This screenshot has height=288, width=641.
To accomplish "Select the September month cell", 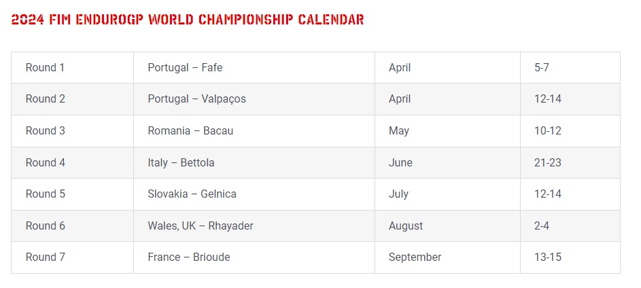I will (x=447, y=257).
